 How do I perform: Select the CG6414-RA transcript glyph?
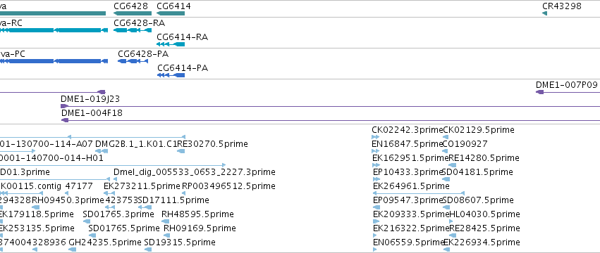(171, 44)
